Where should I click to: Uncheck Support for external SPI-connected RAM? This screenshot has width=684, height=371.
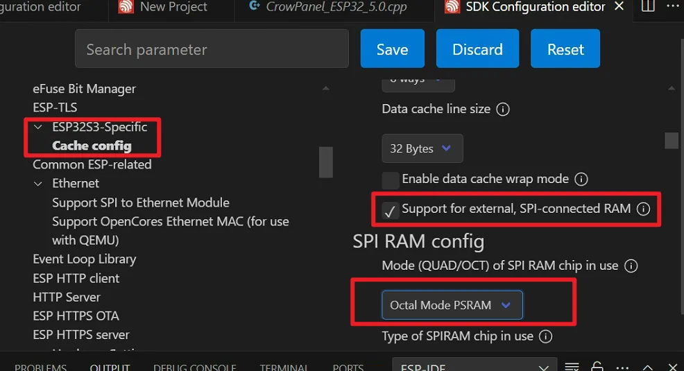tap(391, 211)
